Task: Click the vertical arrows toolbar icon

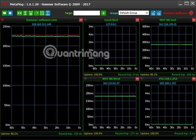Action: [25, 13]
